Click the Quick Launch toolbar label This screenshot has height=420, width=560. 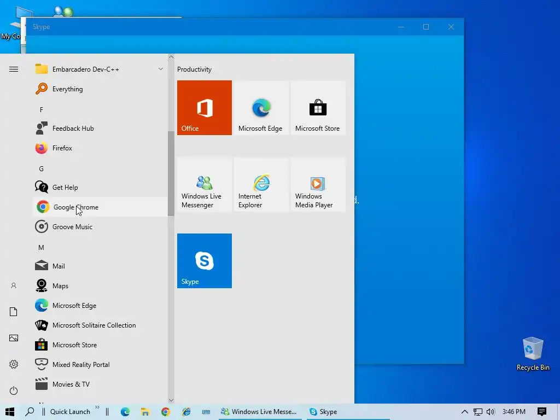pyautogui.click(x=70, y=412)
